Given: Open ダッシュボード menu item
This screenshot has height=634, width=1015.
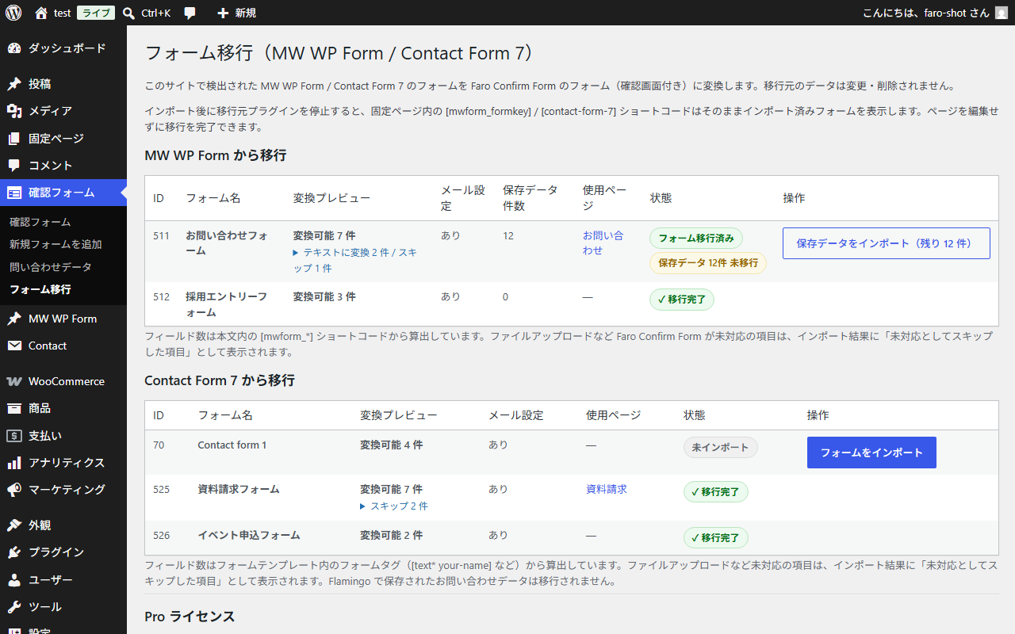Looking at the screenshot, I should coord(63,48).
